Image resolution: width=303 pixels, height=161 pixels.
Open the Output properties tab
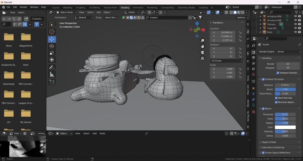(x=254, y=58)
